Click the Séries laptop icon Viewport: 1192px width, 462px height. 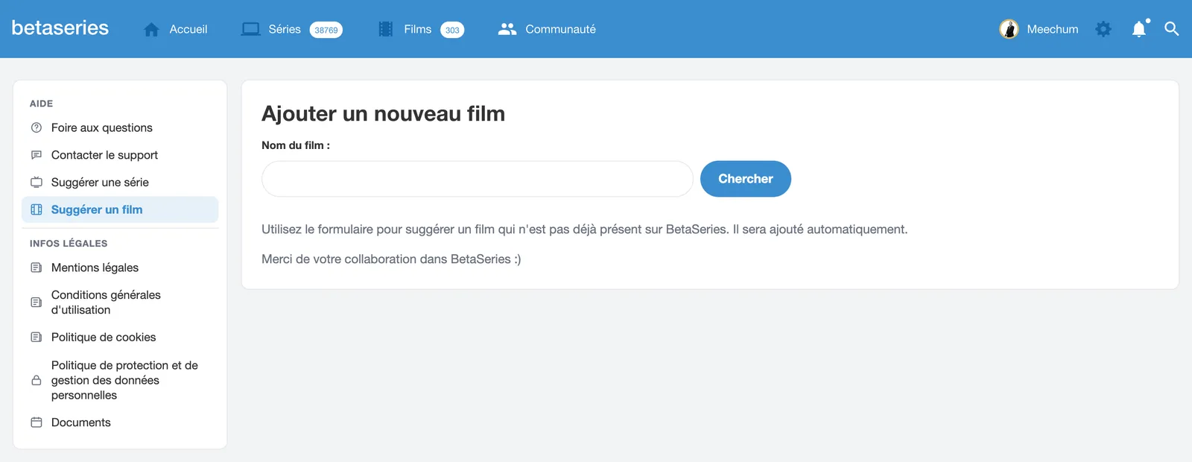pyautogui.click(x=250, y=29)
